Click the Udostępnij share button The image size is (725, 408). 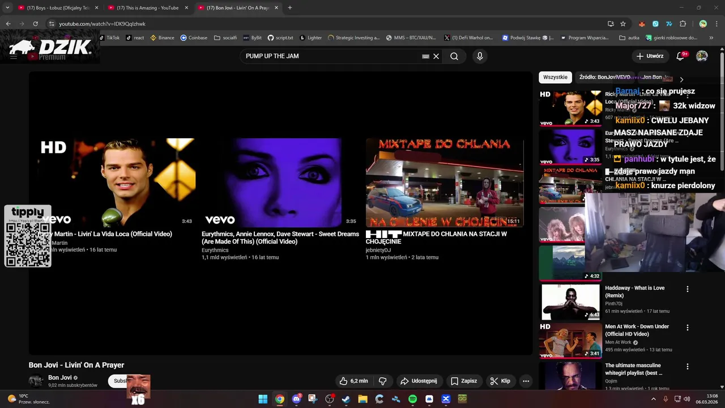[x=419, y=381]
